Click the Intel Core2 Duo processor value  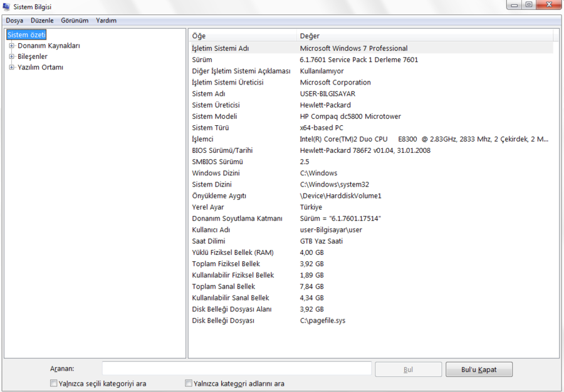pyautogui.click(x=424, y=139)
